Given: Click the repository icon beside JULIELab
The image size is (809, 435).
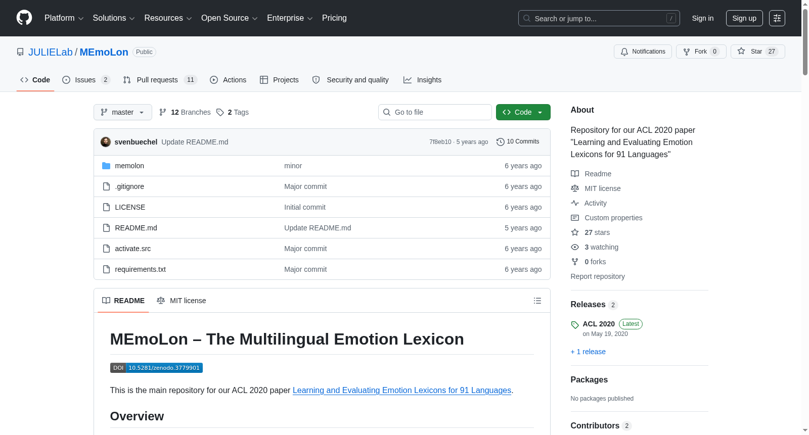Looking at the screenshot, I should tap(20, 52).
